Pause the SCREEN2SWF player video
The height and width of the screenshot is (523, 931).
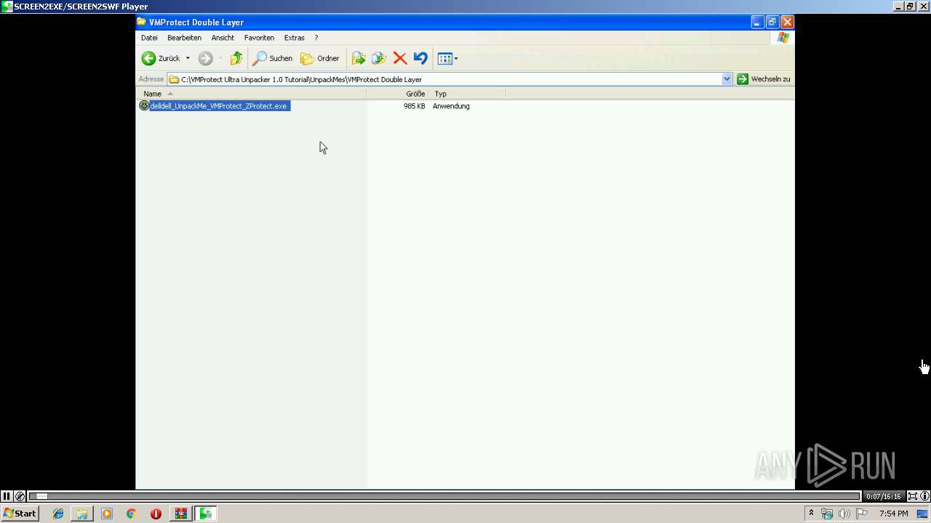point(7,496)
